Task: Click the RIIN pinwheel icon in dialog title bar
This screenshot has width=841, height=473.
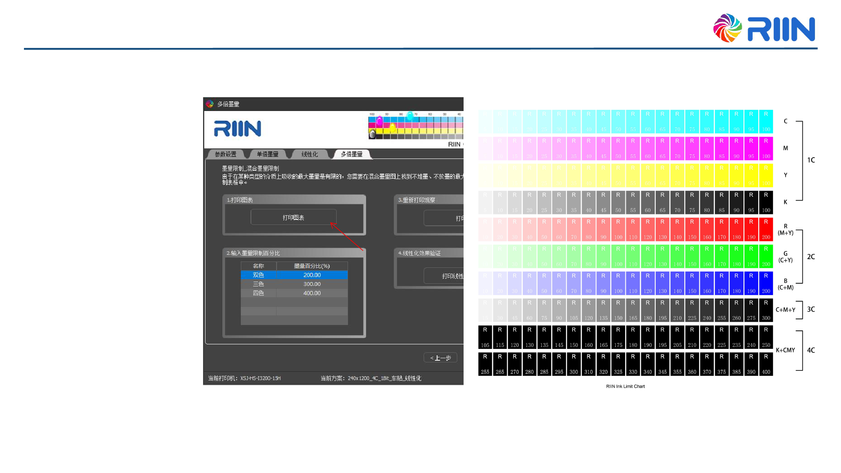Action: (210, 104)
